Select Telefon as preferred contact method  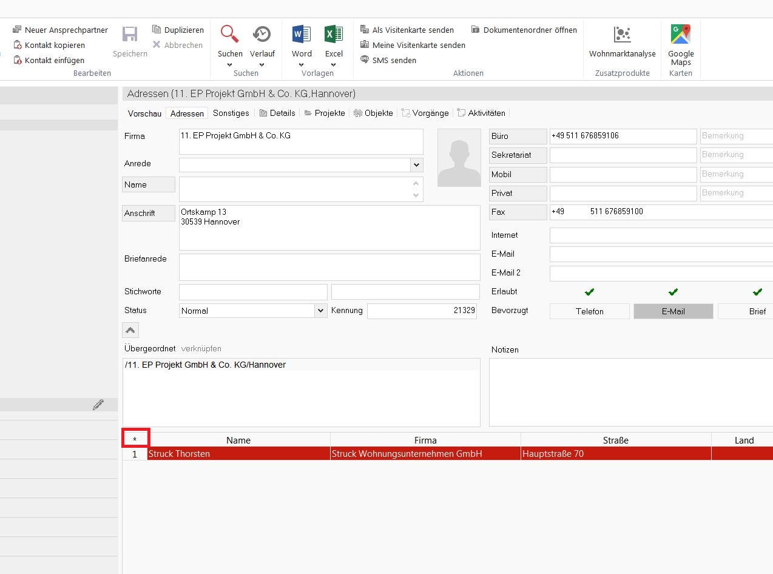[x=589, y=311]
